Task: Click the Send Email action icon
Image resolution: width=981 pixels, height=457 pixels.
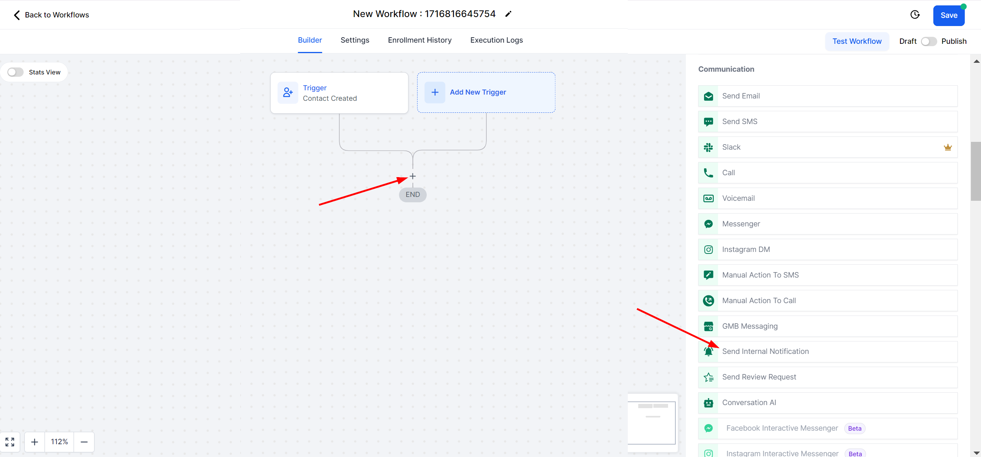Action: [708, 96]
